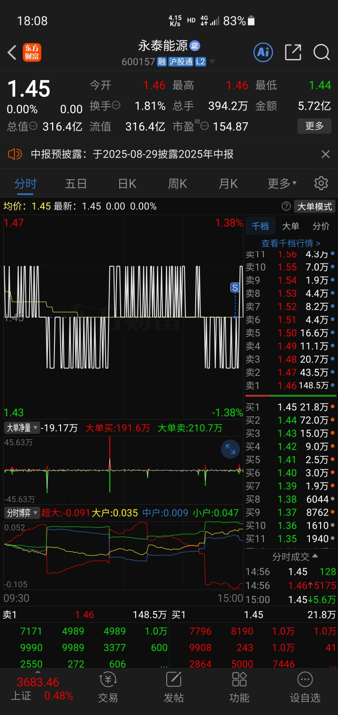Image resolution: width=338 pixels, height=715 pixels.
Task: Open 交易 in bottom bar
Action: [x=108, y=688]
